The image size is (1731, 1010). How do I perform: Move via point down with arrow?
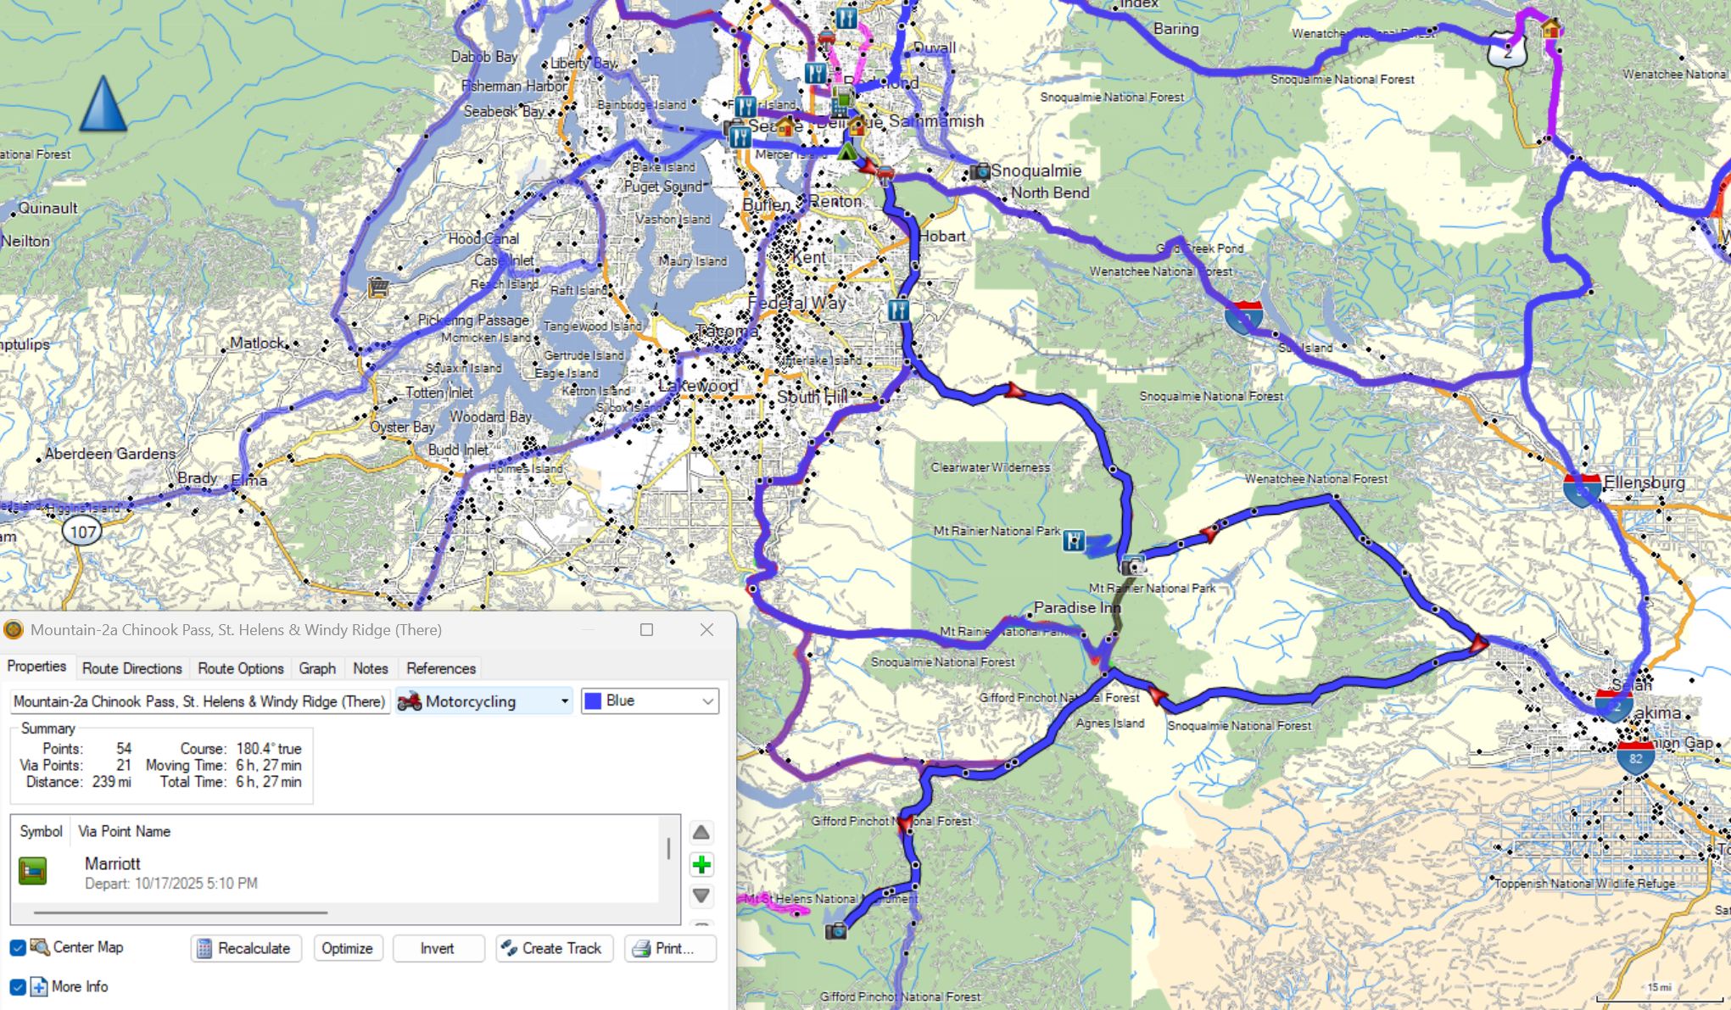(701, 896)
